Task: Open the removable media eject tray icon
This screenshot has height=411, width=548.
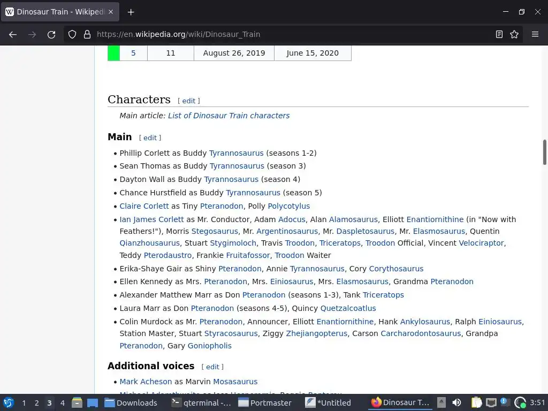Action: pos(442,402)
